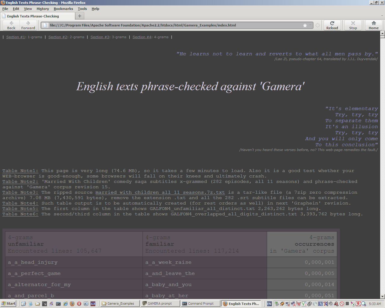This screenshot has height=308, width=385.
Task: Click the page heading mentioning 'Gamera'
Action: tap(190, 87)
